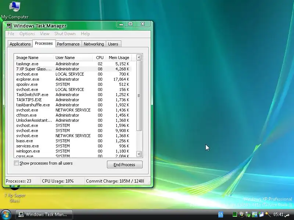Select svchost.exe using 9,908 K memory
Screen dimensions: 294x220
coord(73,131)
